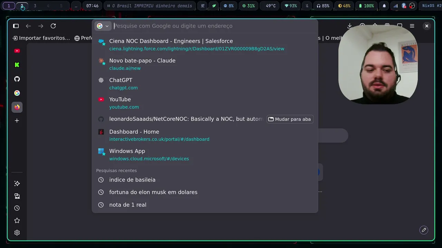Toggle the sidebar panel icon
Viewport: 442px width, 248px height.
coord(16,26)
